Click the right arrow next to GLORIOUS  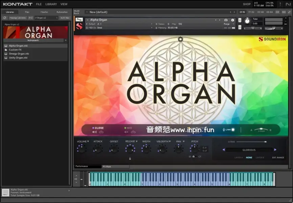click(x=275, y=150)
